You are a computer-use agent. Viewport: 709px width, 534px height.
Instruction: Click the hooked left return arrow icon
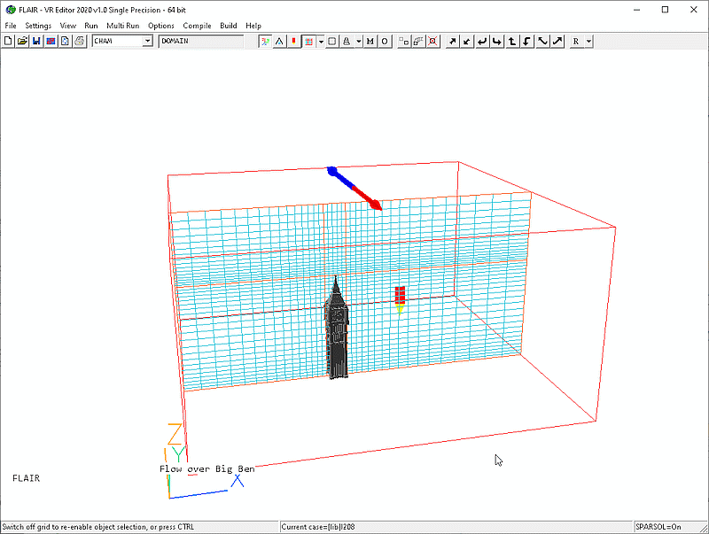coord(482,41)
